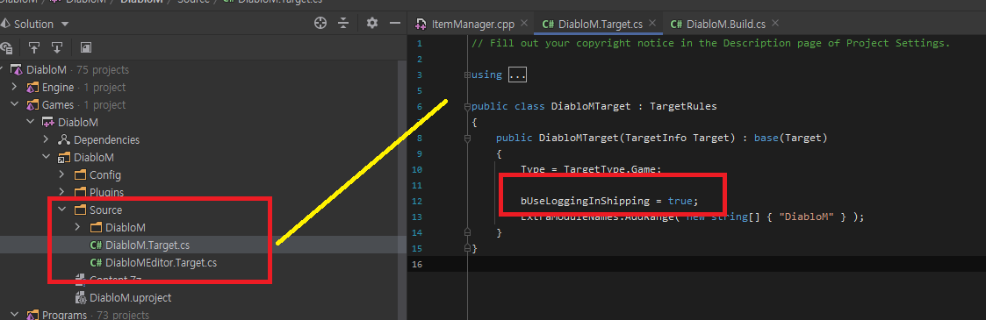Image resolution: width=986 pixels, height=320 pixels.
Task: Click the C# icon on DiabloM.Build.cs tab
Action: pos(677,25)
